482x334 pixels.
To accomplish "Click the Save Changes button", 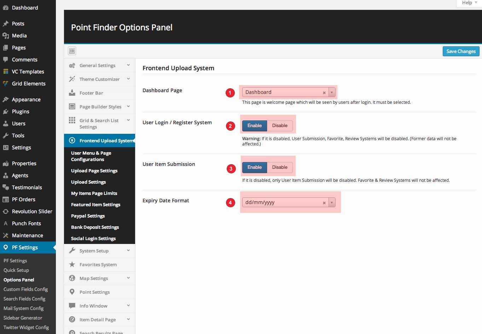I will pos(461,51).
